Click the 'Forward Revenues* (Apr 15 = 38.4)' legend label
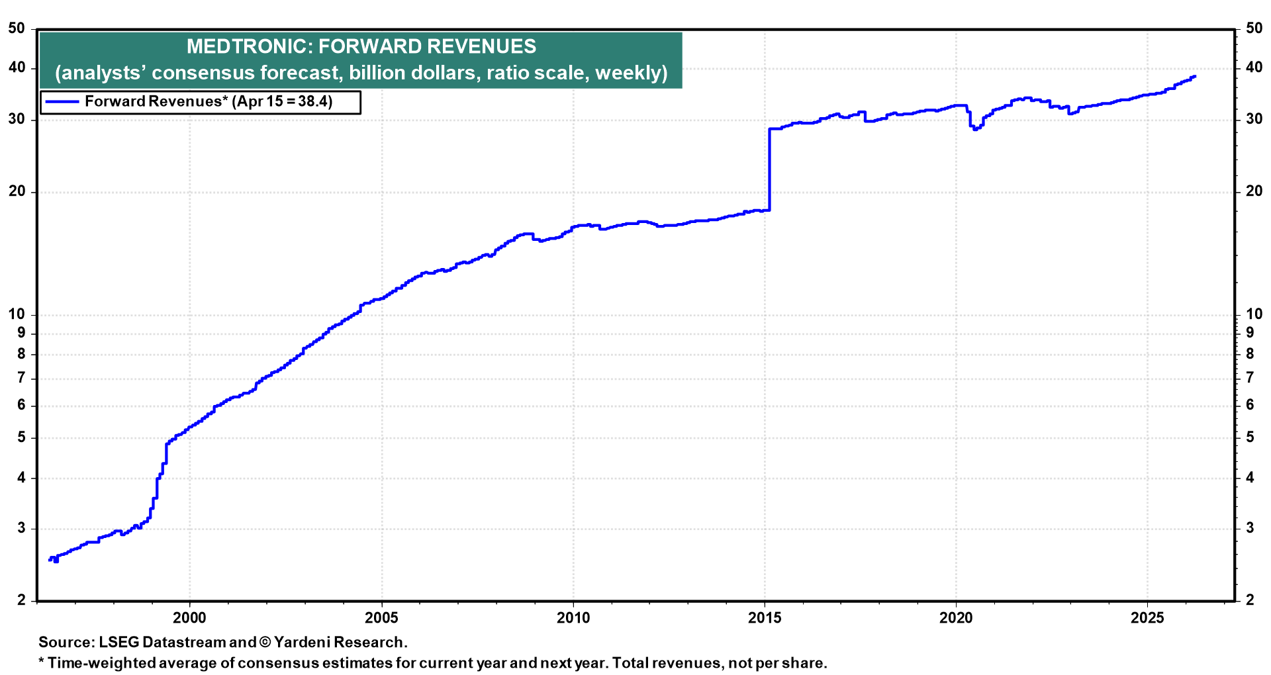Viewport: 1271px width, 675px height. (x=209, y=102)
